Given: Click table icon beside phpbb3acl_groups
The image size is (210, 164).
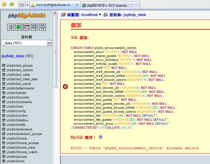Looking at the screenshot, I should click(x=4, y=66).
